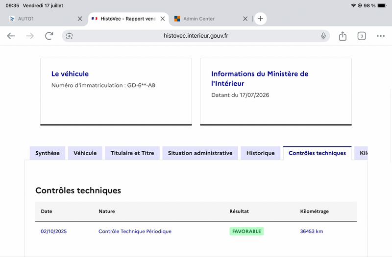Go back to the previous page
Image resolution: width=392 pixels, height=257 pixels.
(x=11, y=36)
